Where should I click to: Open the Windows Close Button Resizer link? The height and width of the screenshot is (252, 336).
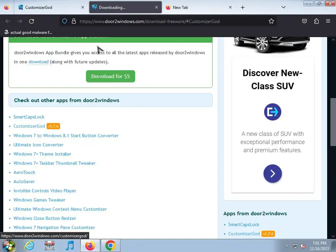click(45, 218)
